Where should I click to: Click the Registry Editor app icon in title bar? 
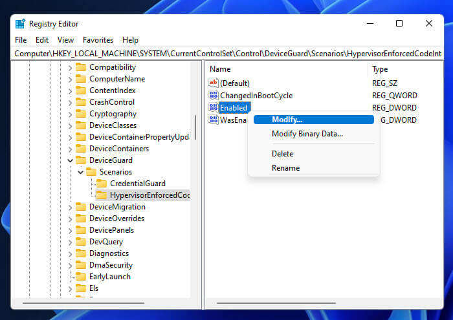[20, 24]
